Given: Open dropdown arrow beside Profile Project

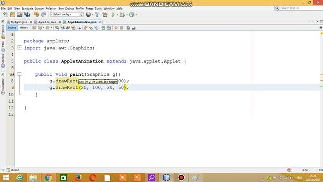Looking at the screenshot, I should point(137,15).
